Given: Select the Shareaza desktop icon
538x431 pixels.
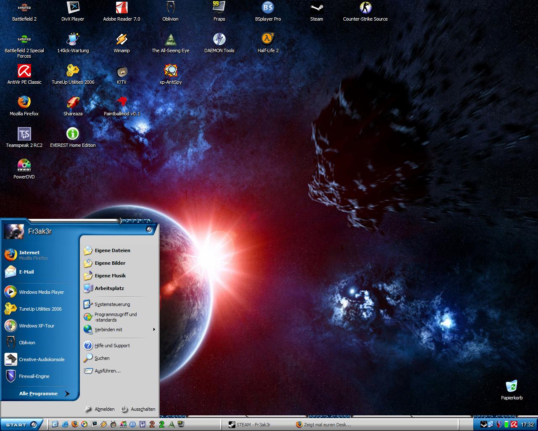Looking at the screenshot, I should click(x=73, y=106).
